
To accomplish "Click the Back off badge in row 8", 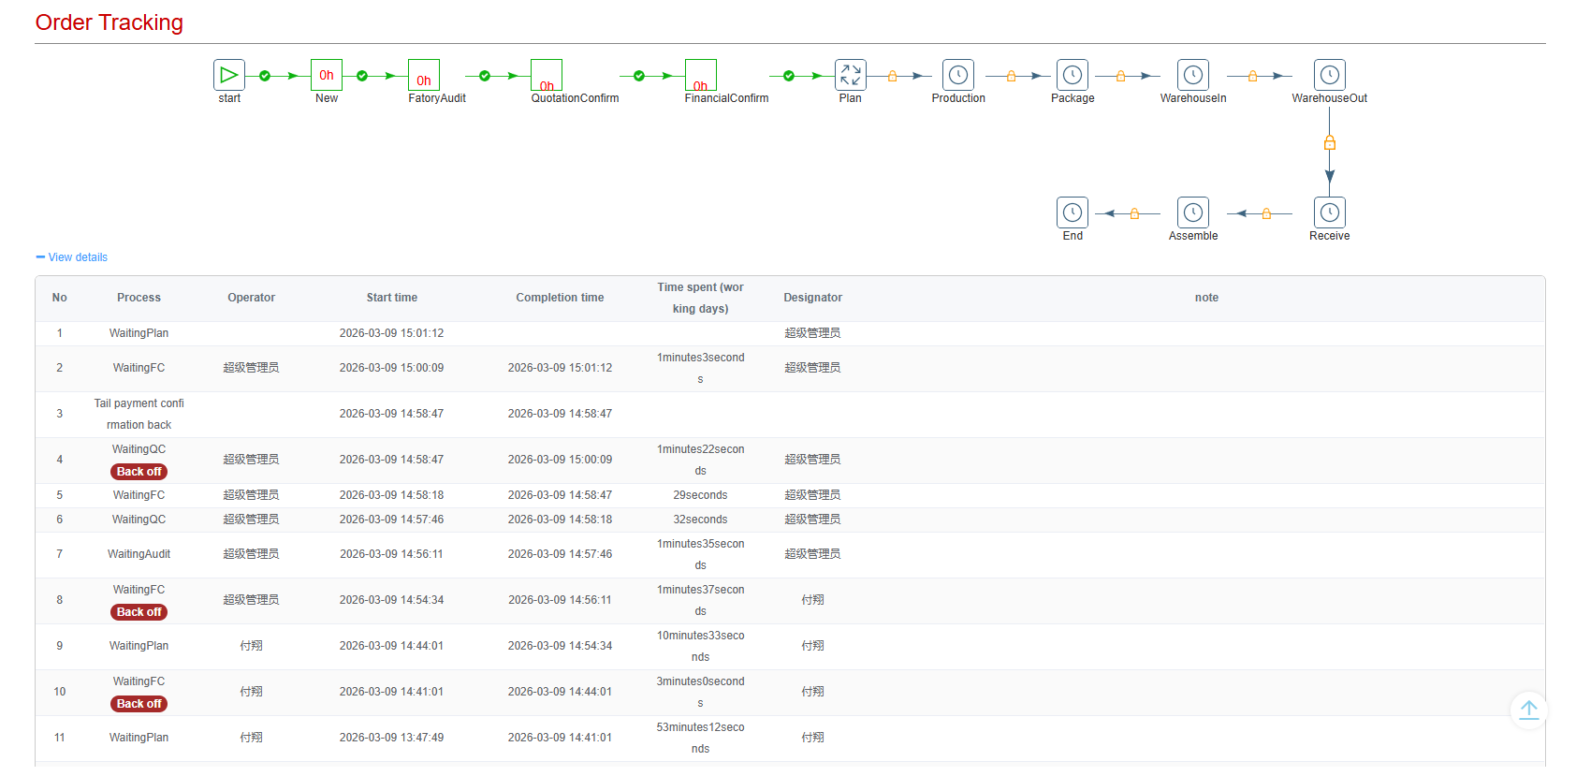I will click(x=139, y=612).
